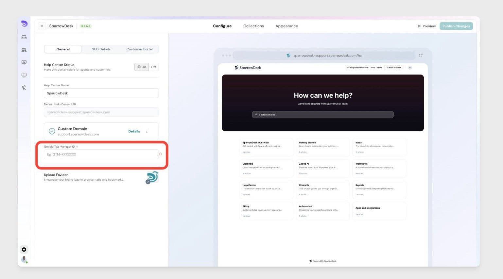Click the sidebar icon just below the book icon

coord(24,88)
